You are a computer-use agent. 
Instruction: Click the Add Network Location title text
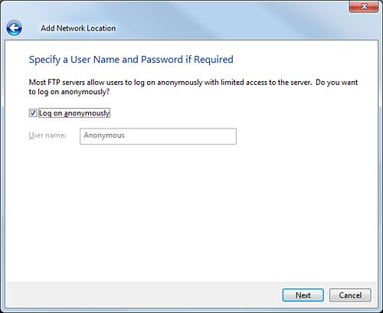(78, 28)
